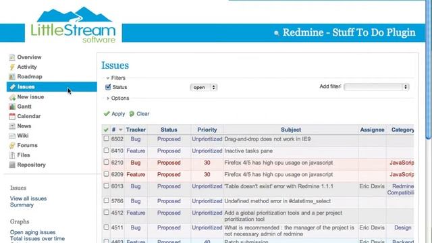432x243 pixels.
Task: Click the Forums icon in sidebar
Action: coord(12,146)
